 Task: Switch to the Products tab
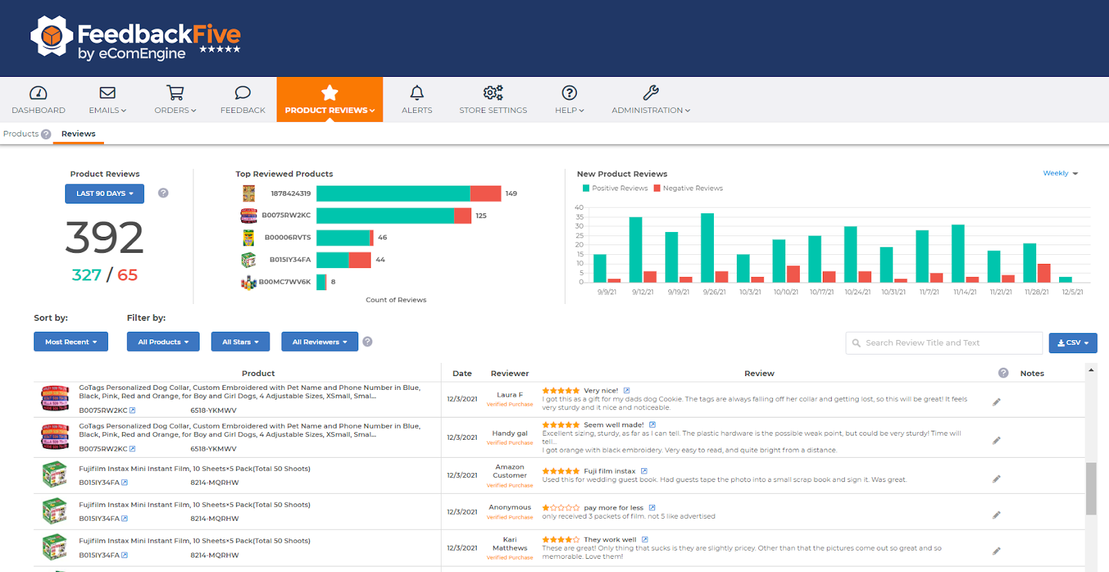coord(21,134)
